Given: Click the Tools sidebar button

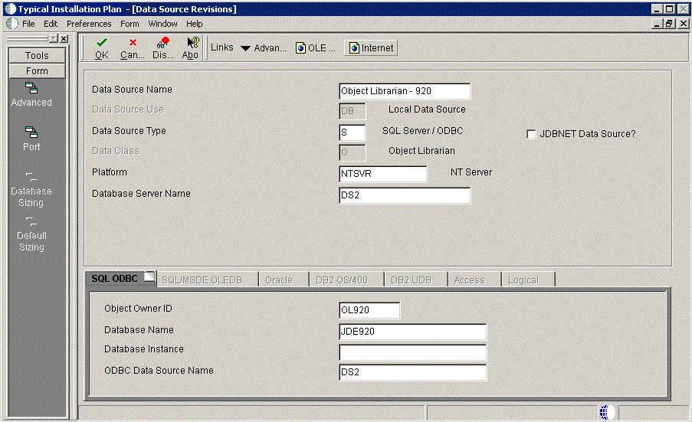Looking at the screenshot, I should click(37, 56).
